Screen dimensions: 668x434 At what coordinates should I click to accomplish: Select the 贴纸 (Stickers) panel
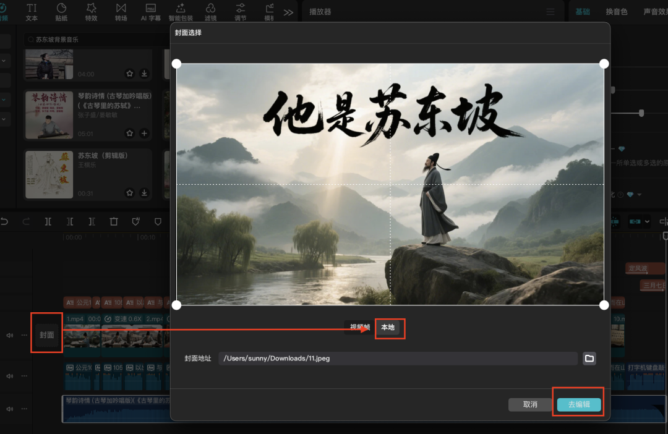61,12
